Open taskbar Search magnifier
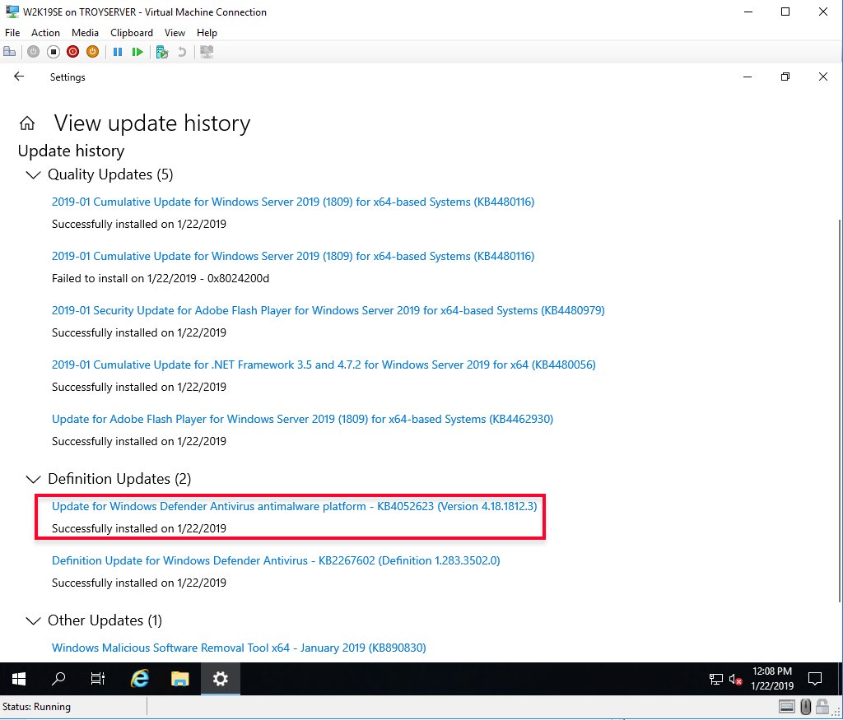This screenshot has width=843, height=720. [x=58, y=679]
